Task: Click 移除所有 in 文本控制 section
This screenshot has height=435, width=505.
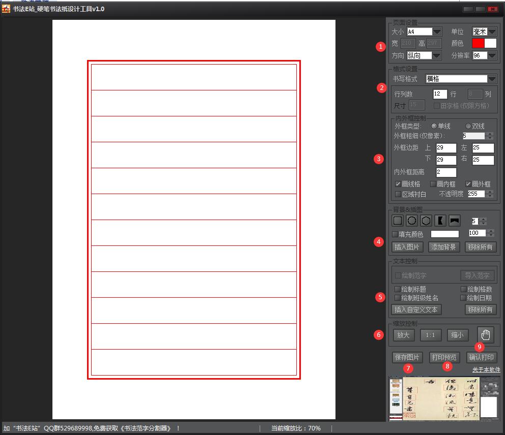Action: [x=480, y=309]
